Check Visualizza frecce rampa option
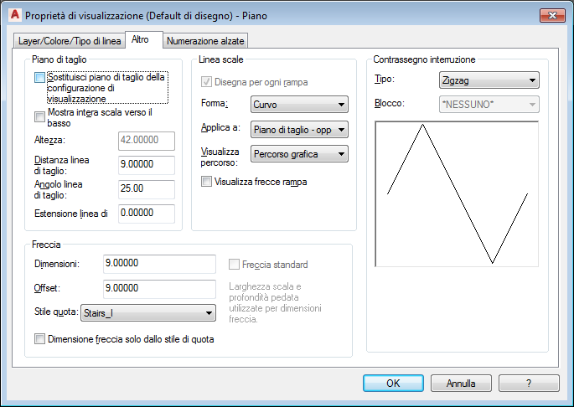This screenshot has width=574, height=407. [x=206, y=182]
